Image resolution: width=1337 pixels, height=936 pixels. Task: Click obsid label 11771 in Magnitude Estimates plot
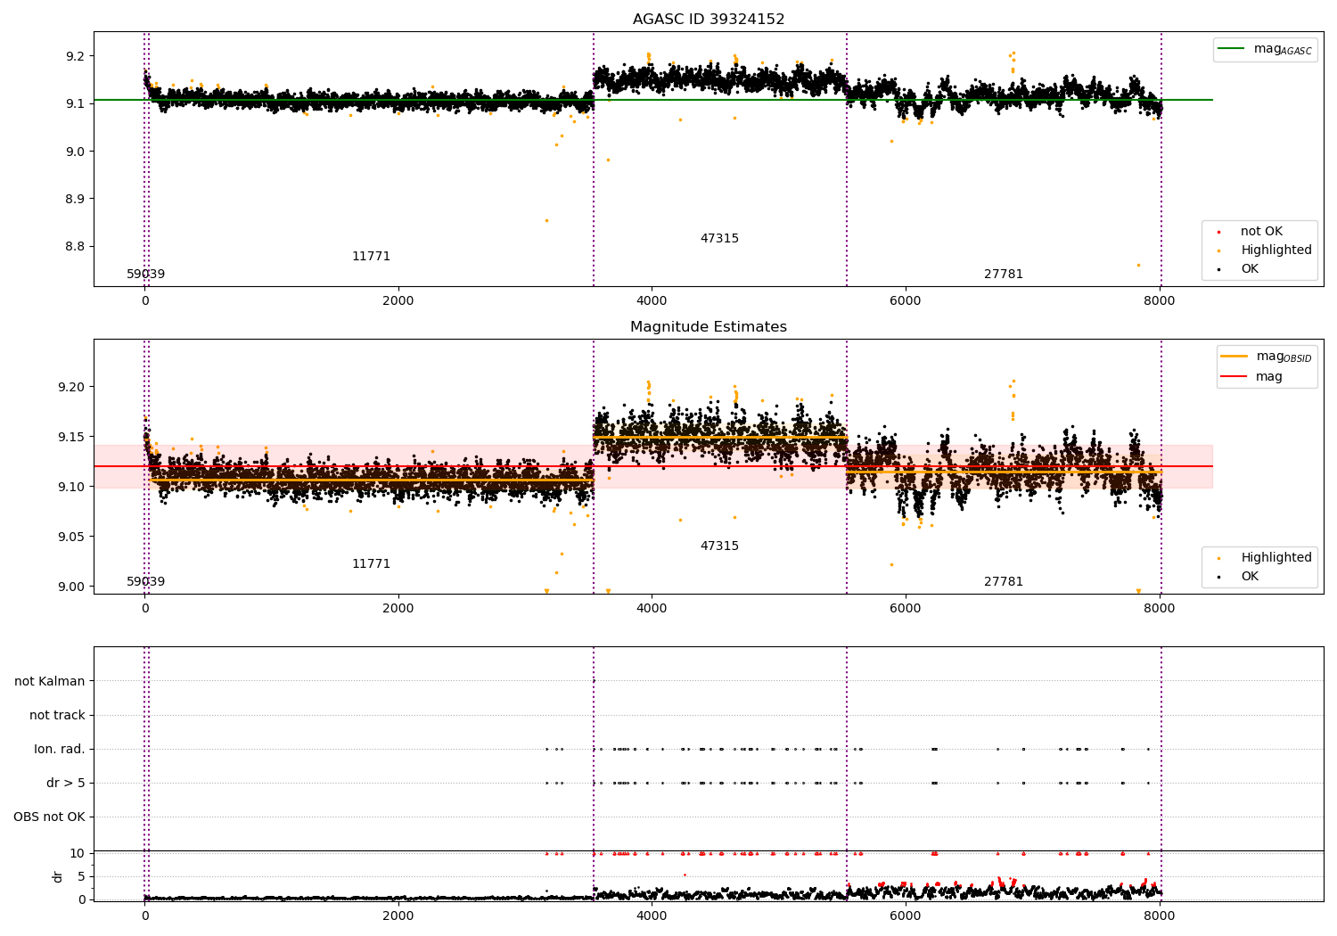point(371,564)
